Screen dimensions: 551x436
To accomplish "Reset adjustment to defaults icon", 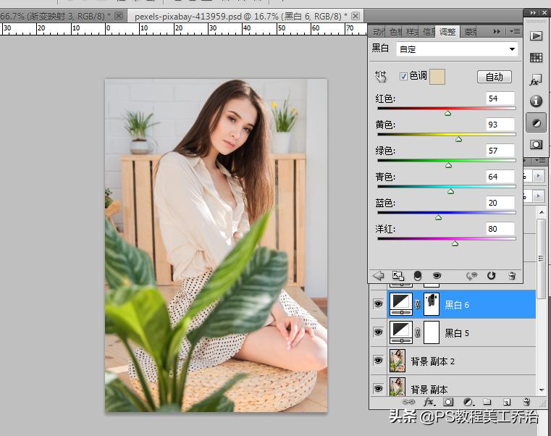I will coord(491,276).
